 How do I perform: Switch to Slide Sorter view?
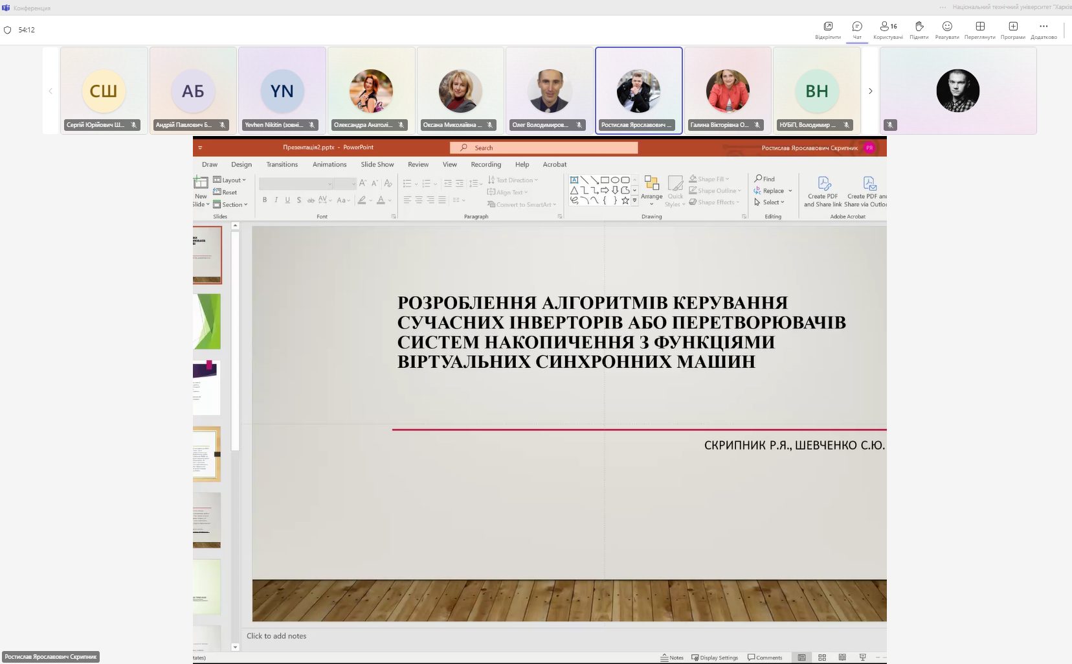(x=822, y=658)
